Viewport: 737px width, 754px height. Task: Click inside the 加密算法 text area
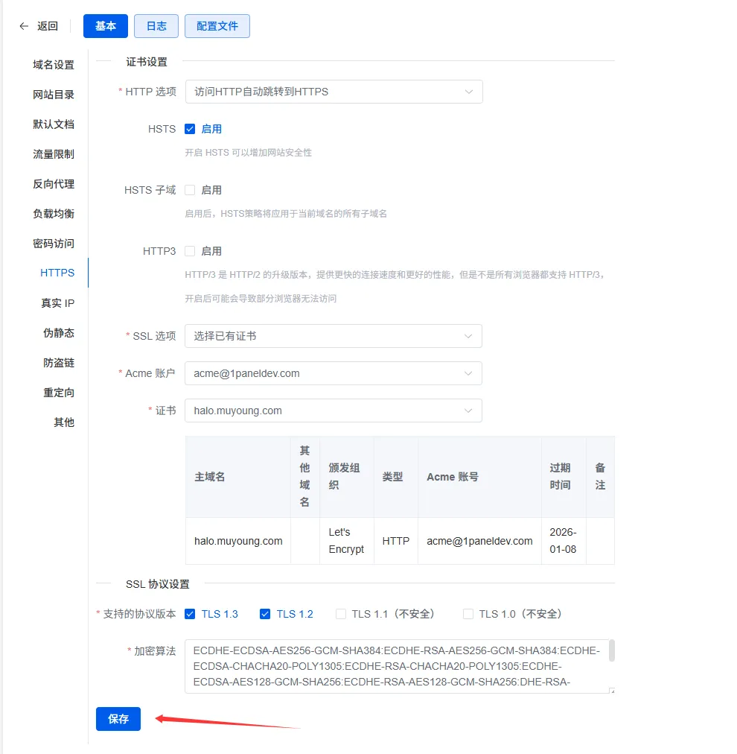pos(395,665)
